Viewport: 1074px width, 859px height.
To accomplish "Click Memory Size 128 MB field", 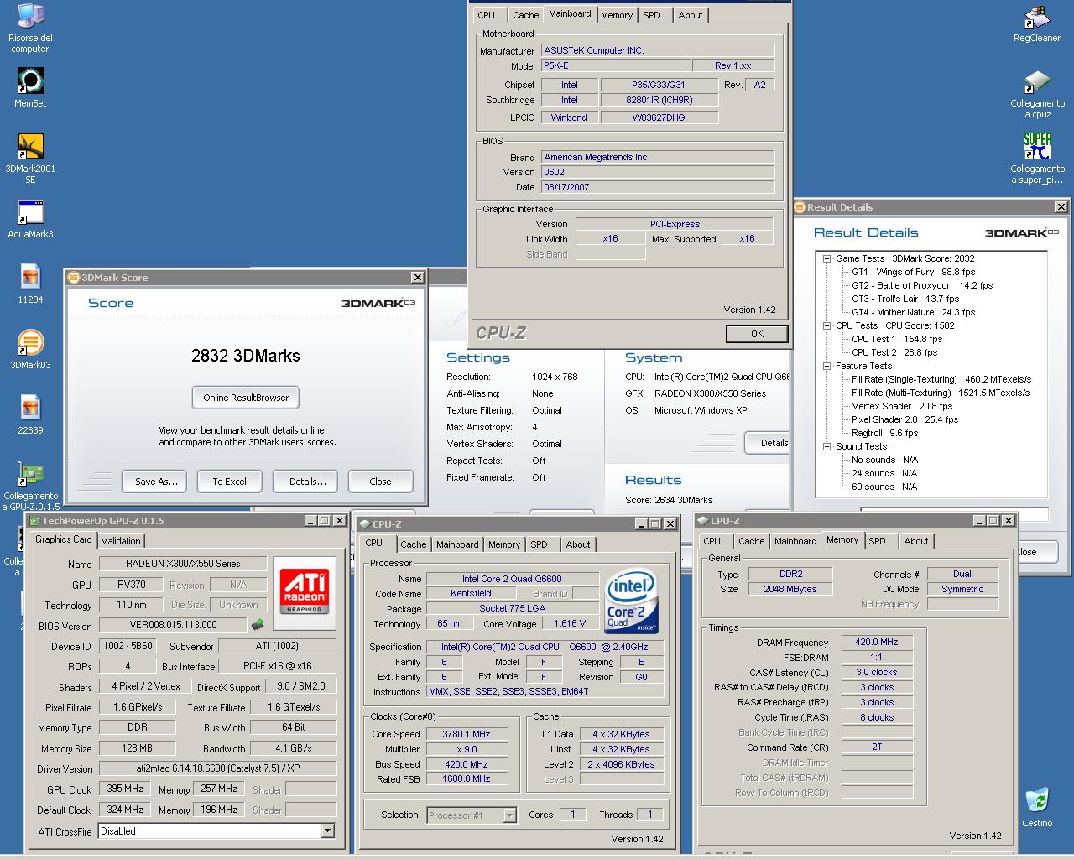I will 138,748.
